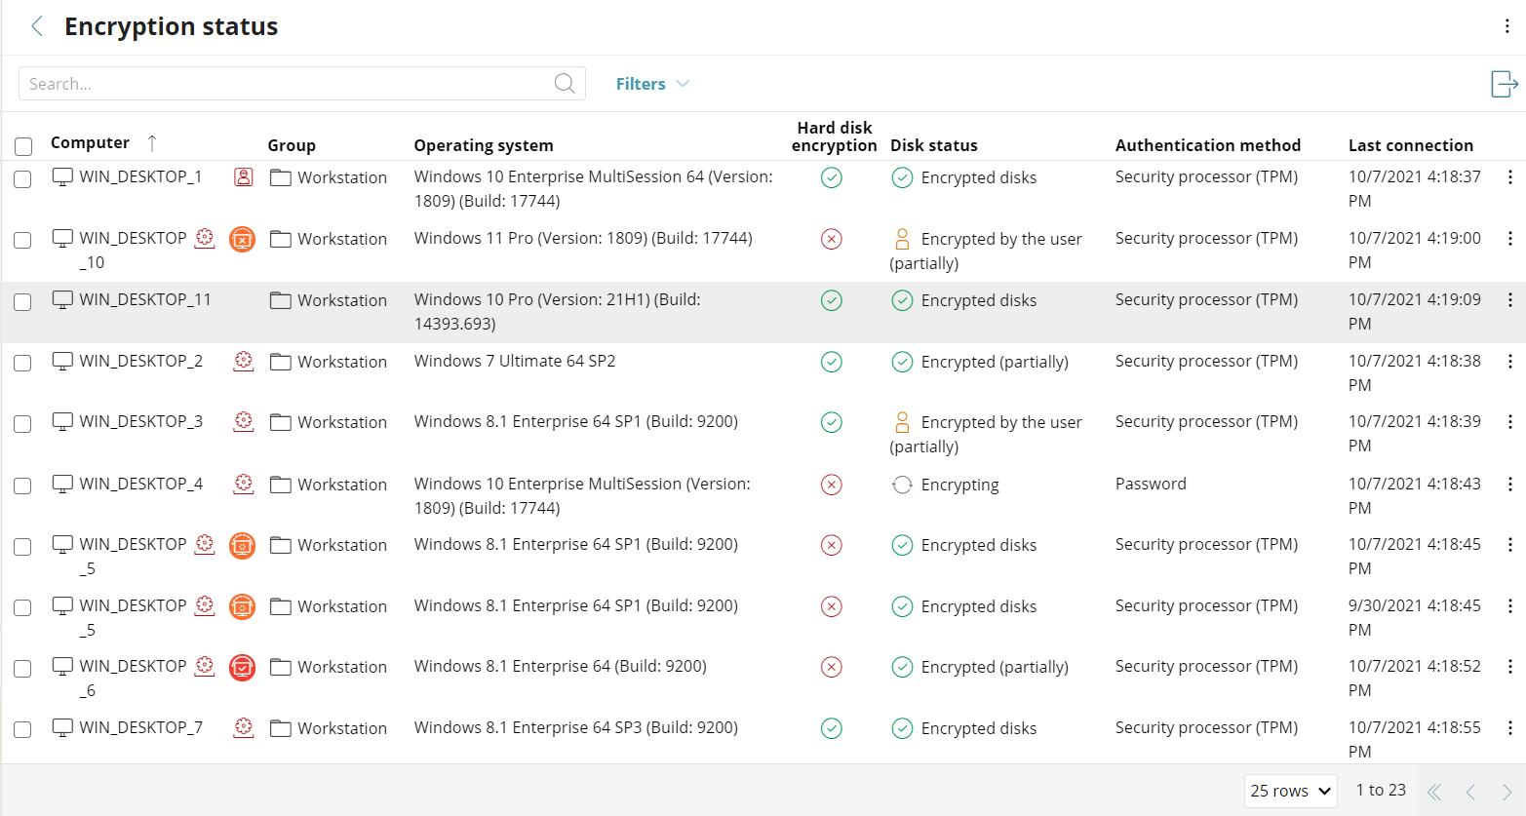Check the row for WIN_DESKTOP_7

tap(22, 728)
